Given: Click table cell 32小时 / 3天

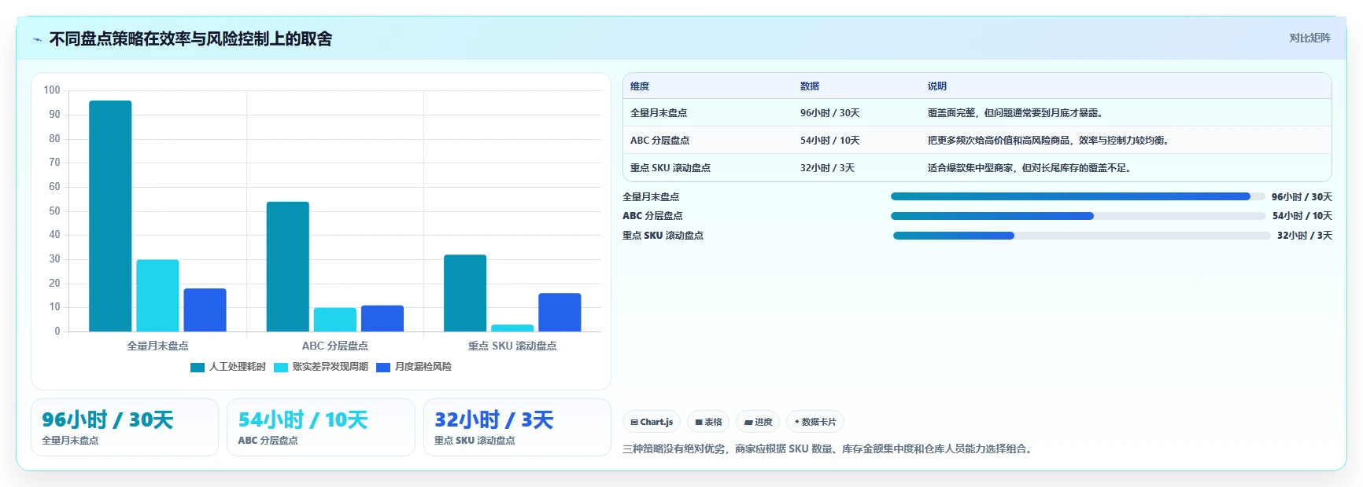Looking at the screenshot, I should pos(827,168).
